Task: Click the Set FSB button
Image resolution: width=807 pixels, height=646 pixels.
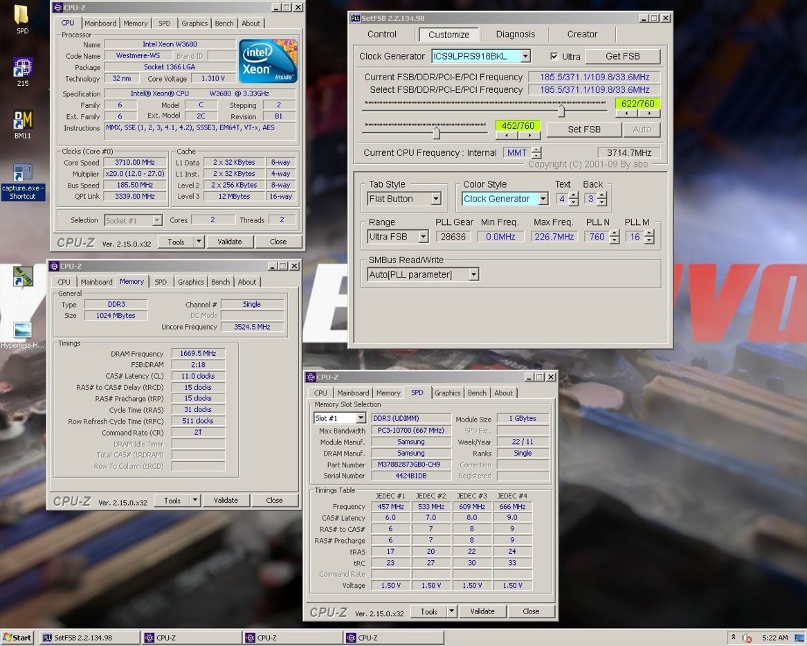Action: (583, 129)
